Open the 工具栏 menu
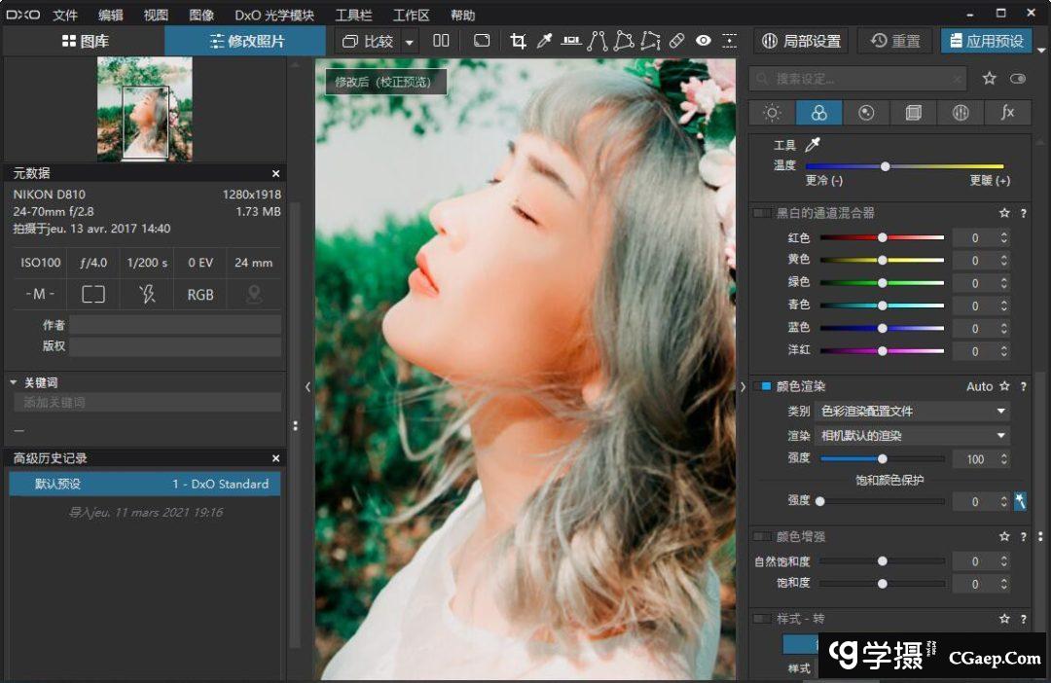Viewport: 1051px width, 683px height. click(x=353, y=16)
